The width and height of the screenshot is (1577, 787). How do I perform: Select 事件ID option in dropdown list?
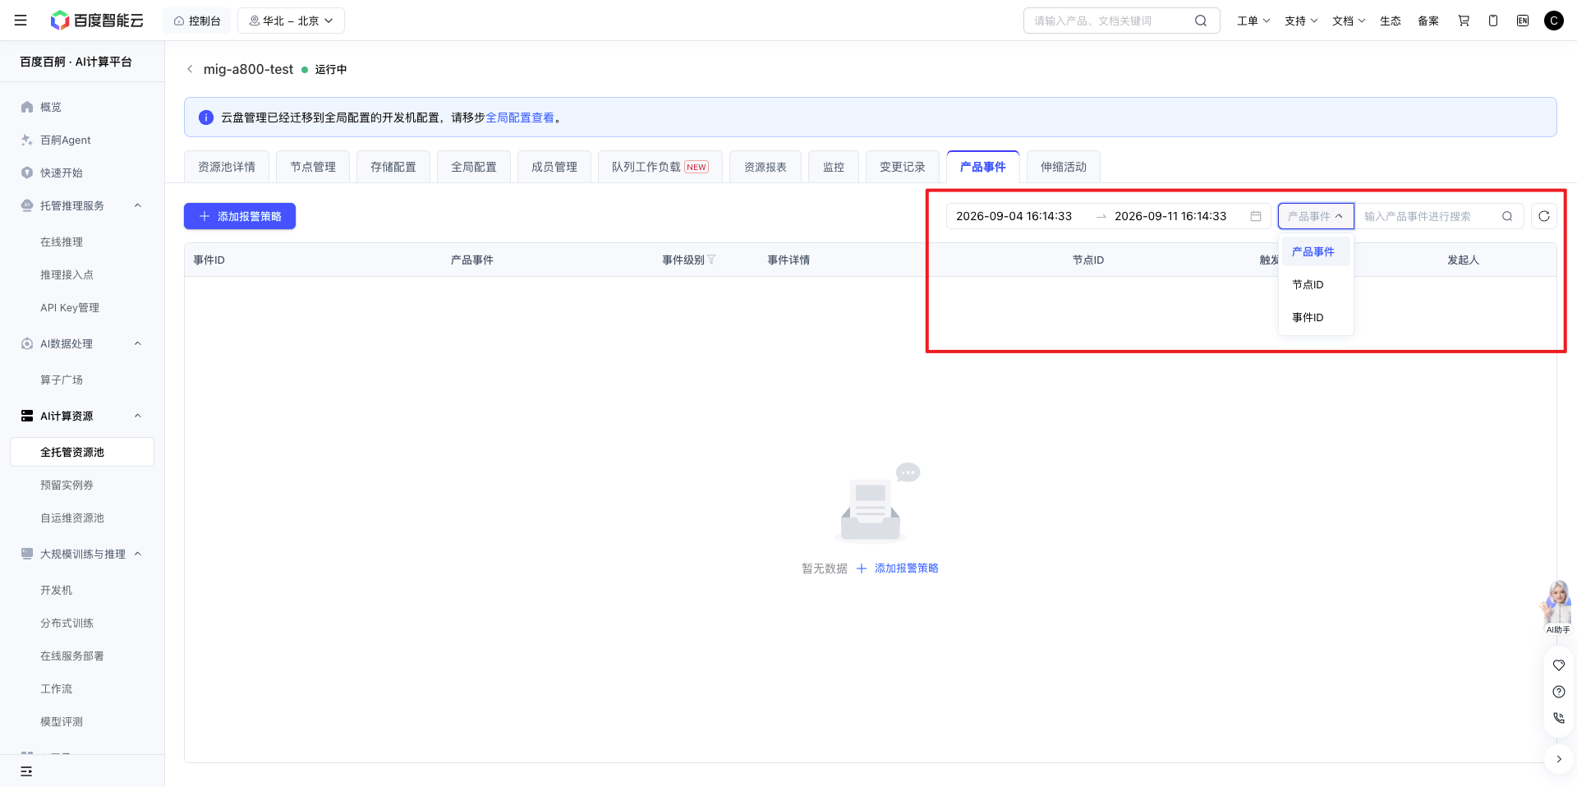click(1316, 317)
